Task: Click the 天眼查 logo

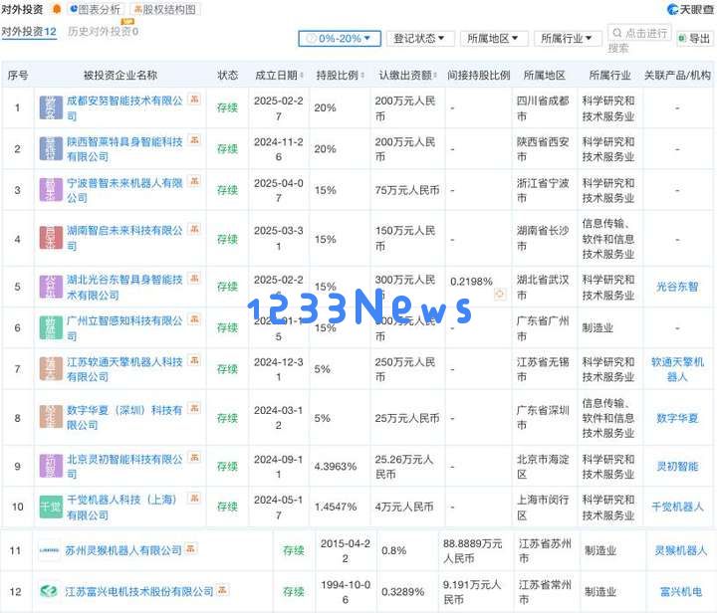Action: (x=690, y=9)
